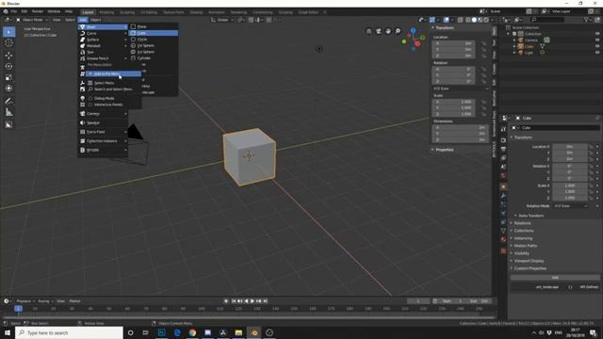Click the timeline current frame marker
This screenshot has width=603, height=339.
(x=18, y=309)
